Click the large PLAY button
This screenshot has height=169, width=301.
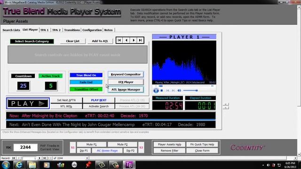tap(28, 103)
